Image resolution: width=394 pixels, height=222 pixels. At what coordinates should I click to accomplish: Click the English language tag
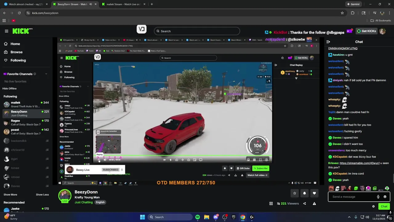pyautogui.click(x=100, y=202)
